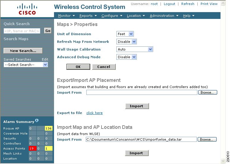This screenshot has width=230, height=164.
Task: Open the Reports menu
Action: (x=88, y=16)
